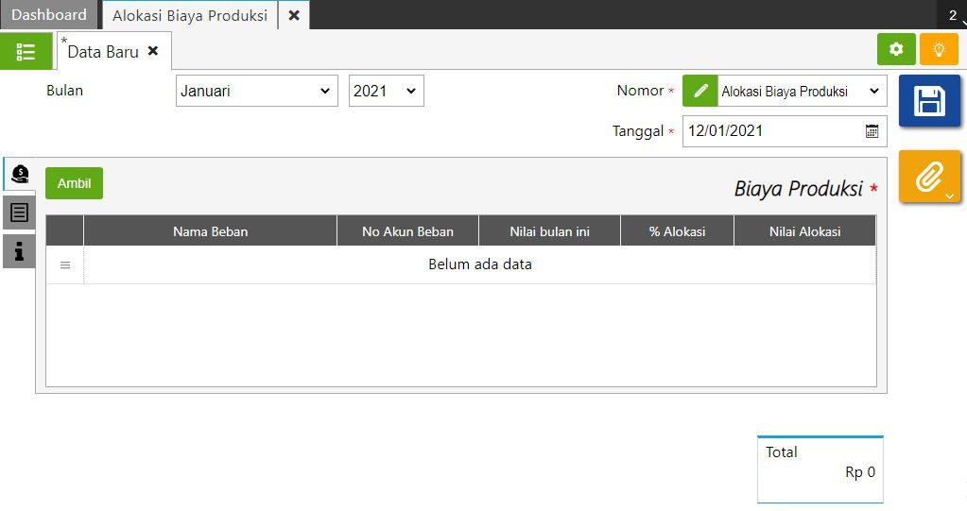Click the green pencil edit number icon
967x511 pixels.
click(700, 92)
